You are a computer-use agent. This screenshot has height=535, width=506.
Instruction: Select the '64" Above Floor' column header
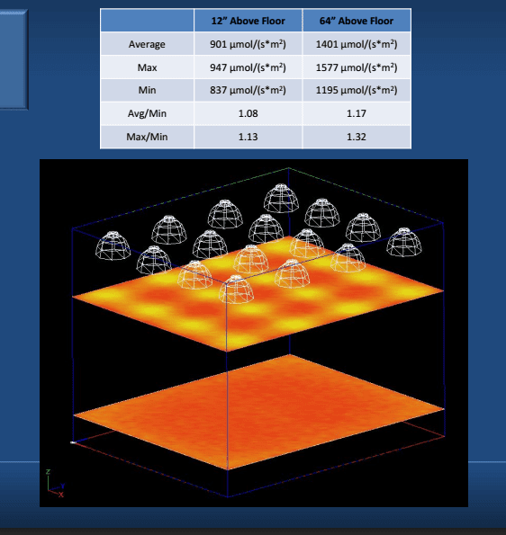tap(357, 21)
